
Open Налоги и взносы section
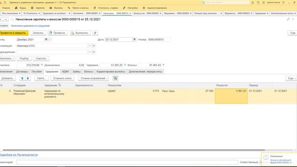pos(78,8)
